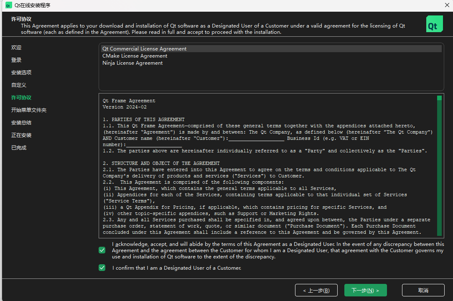
Task: Click the 正在安装 step in the sidebar
Action: (x=21, y=135)
